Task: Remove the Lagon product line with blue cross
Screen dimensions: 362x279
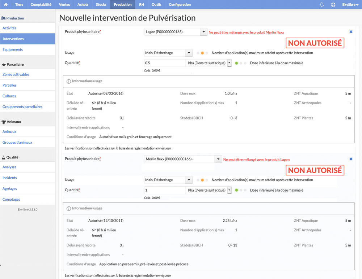Action: tap(351, 32)
